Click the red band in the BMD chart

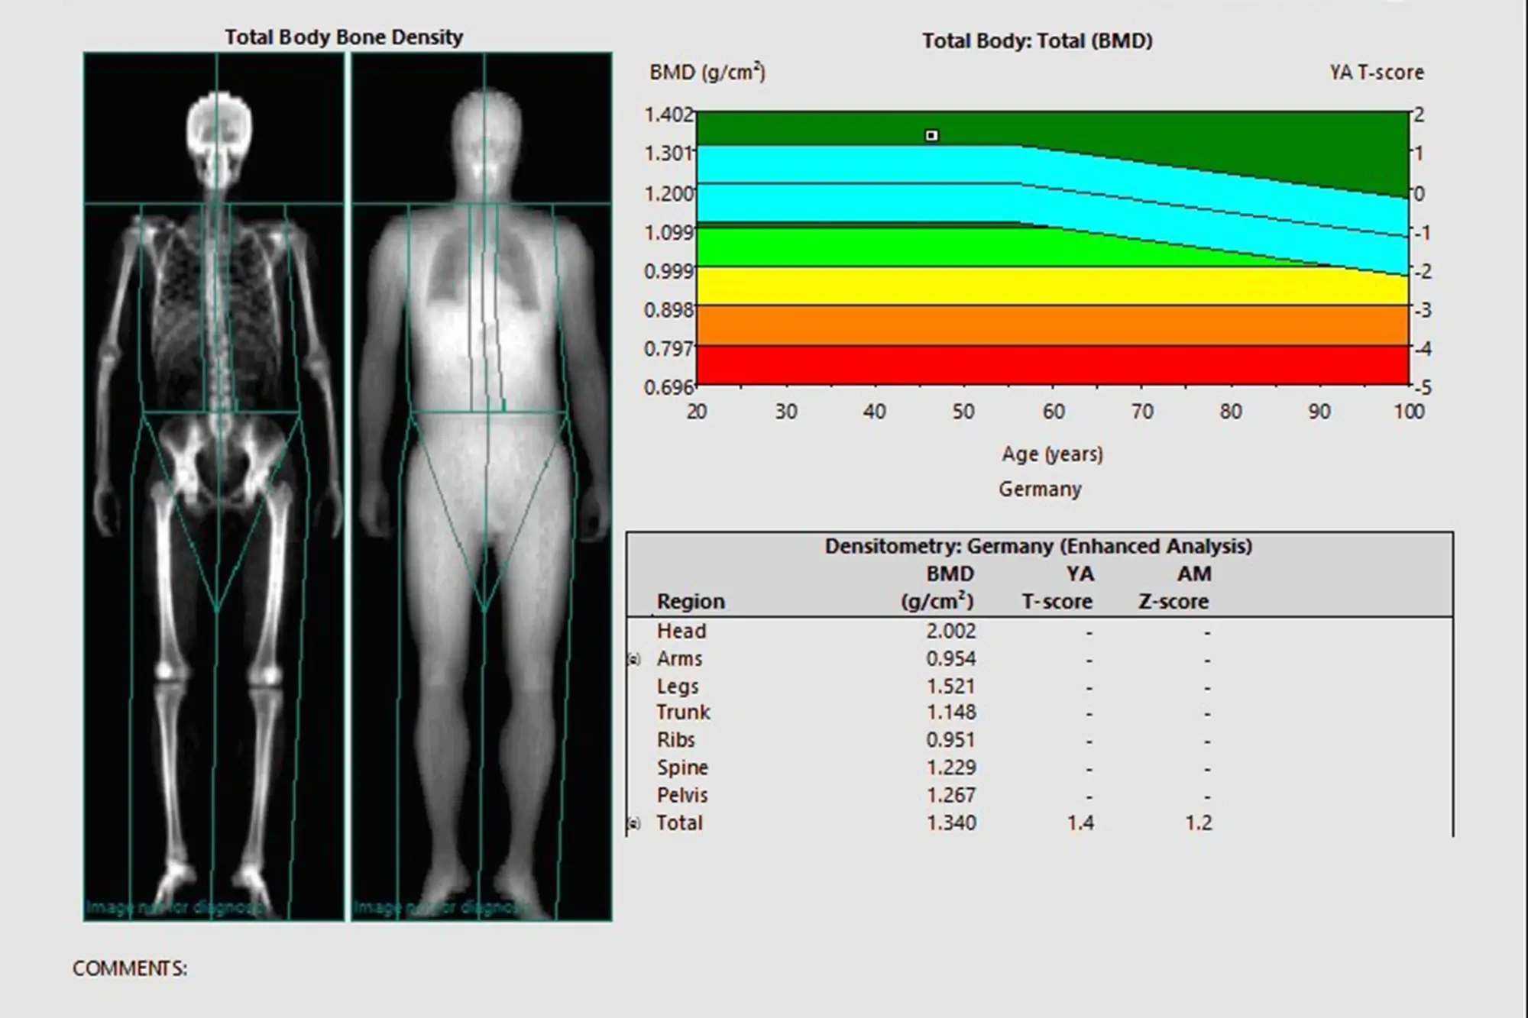coord(1051,365)
